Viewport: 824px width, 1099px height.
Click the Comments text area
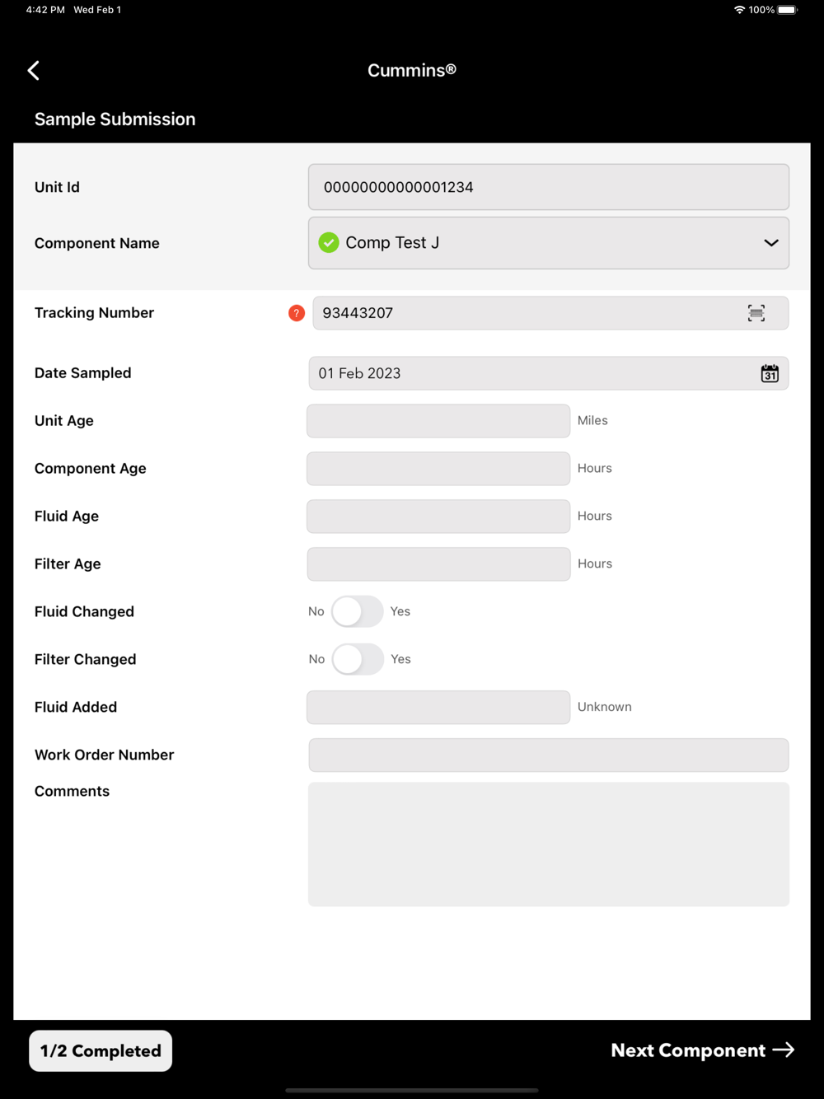(x=549, y=844)
